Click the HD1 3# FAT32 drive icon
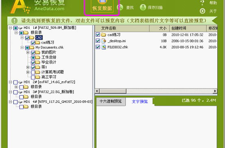Image resolution: width=225 pixels, height=148 pixels. pyautogui.click(x=20, y=92)
